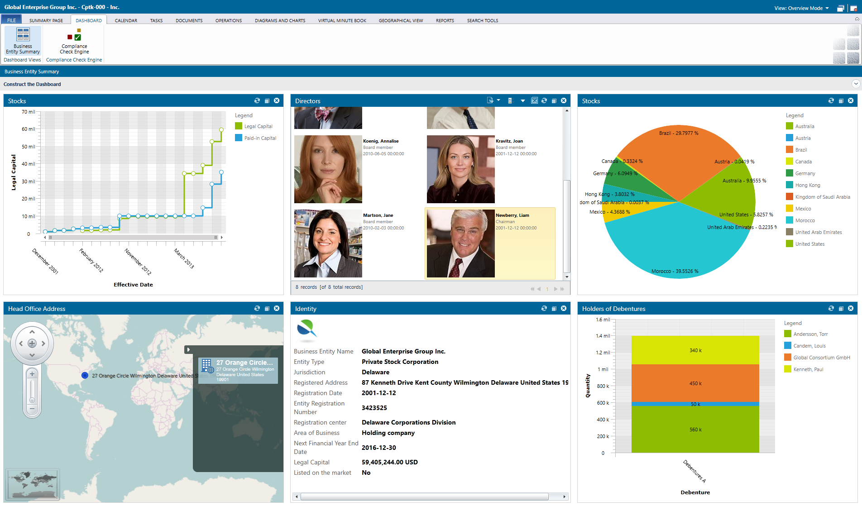
Task: Refresh the Identity panel
Action: [544, 308]
